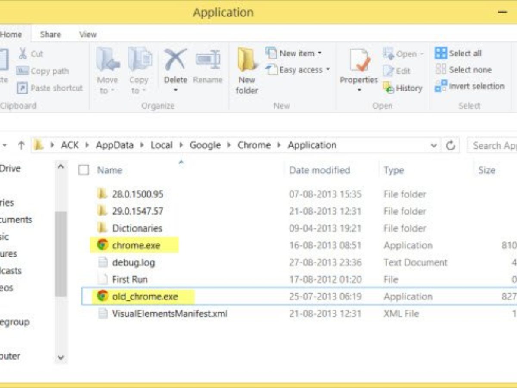The height and width of the screenshot is (388, 517).
Task: Expand the chevron after ACK in path
Action: click(x=87, y=145)
